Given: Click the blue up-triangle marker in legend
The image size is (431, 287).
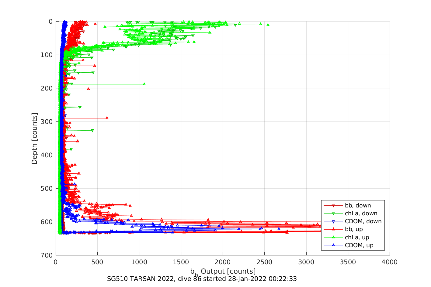Looking at the screenshot, I should click(x=333, y=245).
